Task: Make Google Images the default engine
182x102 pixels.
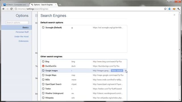Action: [117, 71]
